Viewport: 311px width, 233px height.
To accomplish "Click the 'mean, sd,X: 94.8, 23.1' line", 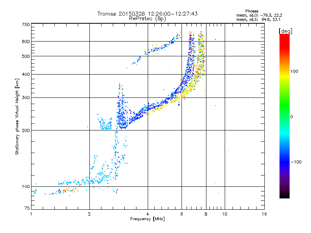I will pyautogui.click(x=258, y=19).
